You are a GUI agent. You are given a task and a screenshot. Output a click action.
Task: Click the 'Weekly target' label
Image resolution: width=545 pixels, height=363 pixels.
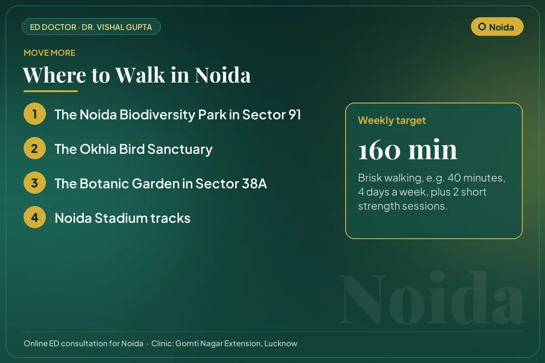[x=392, y=120]
